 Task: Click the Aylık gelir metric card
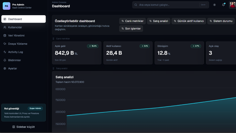(77, 53)
